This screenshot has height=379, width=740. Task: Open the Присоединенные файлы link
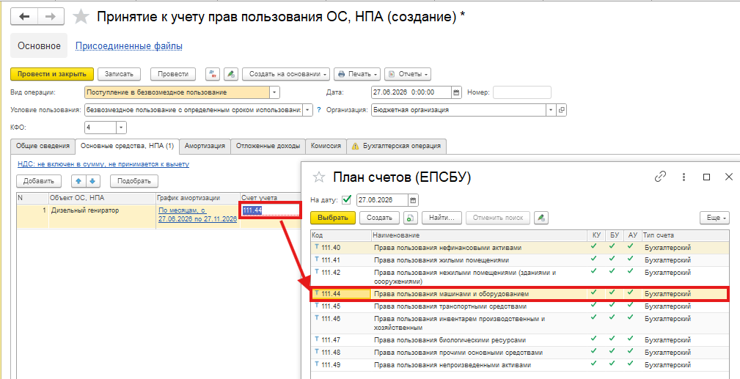pos(129,45)
